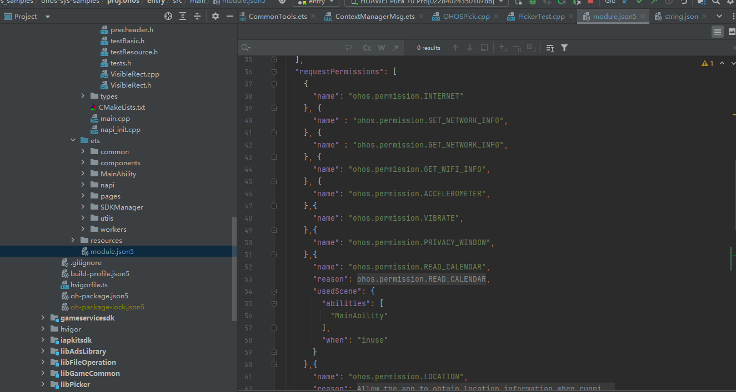Expand the SDKManager folder
The image size is (736, 392).
click(83, 207)
